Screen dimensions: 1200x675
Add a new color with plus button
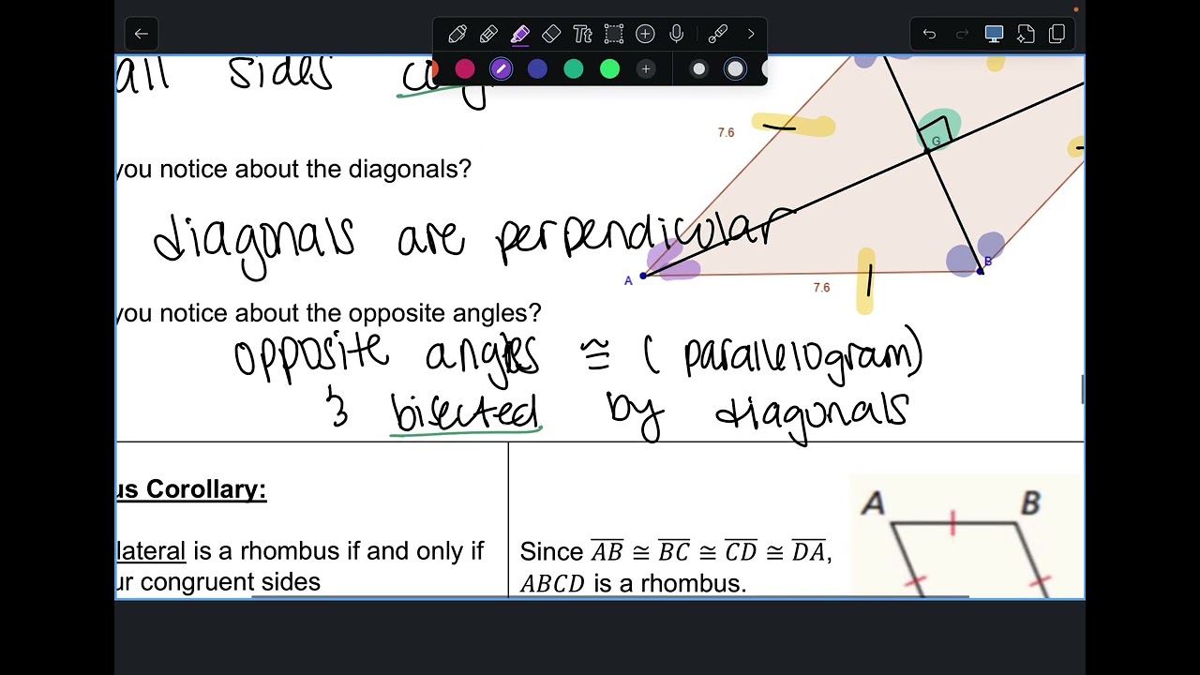(645, 68)
